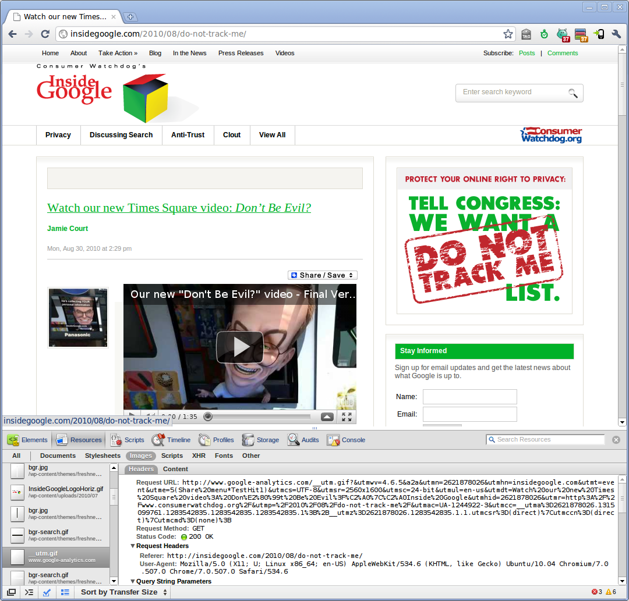Click the resource list scroll-down arrow
The width and height of the screenshot is (629, 601).
[114, 581]
